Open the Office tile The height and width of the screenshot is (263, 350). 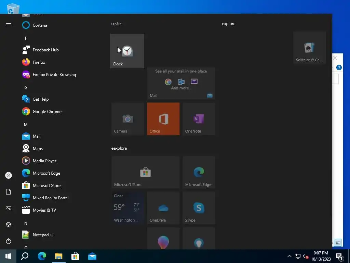pos(163,119)
